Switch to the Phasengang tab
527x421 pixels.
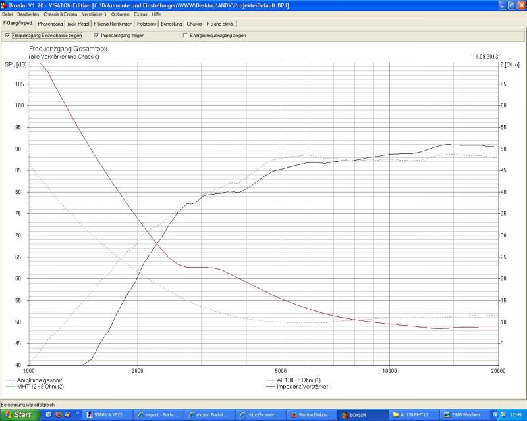(50, 24)
